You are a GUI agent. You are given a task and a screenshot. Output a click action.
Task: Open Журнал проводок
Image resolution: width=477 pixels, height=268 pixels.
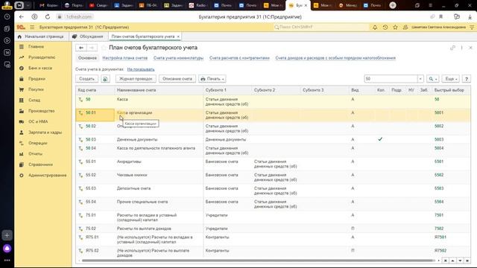click(136, 79)
